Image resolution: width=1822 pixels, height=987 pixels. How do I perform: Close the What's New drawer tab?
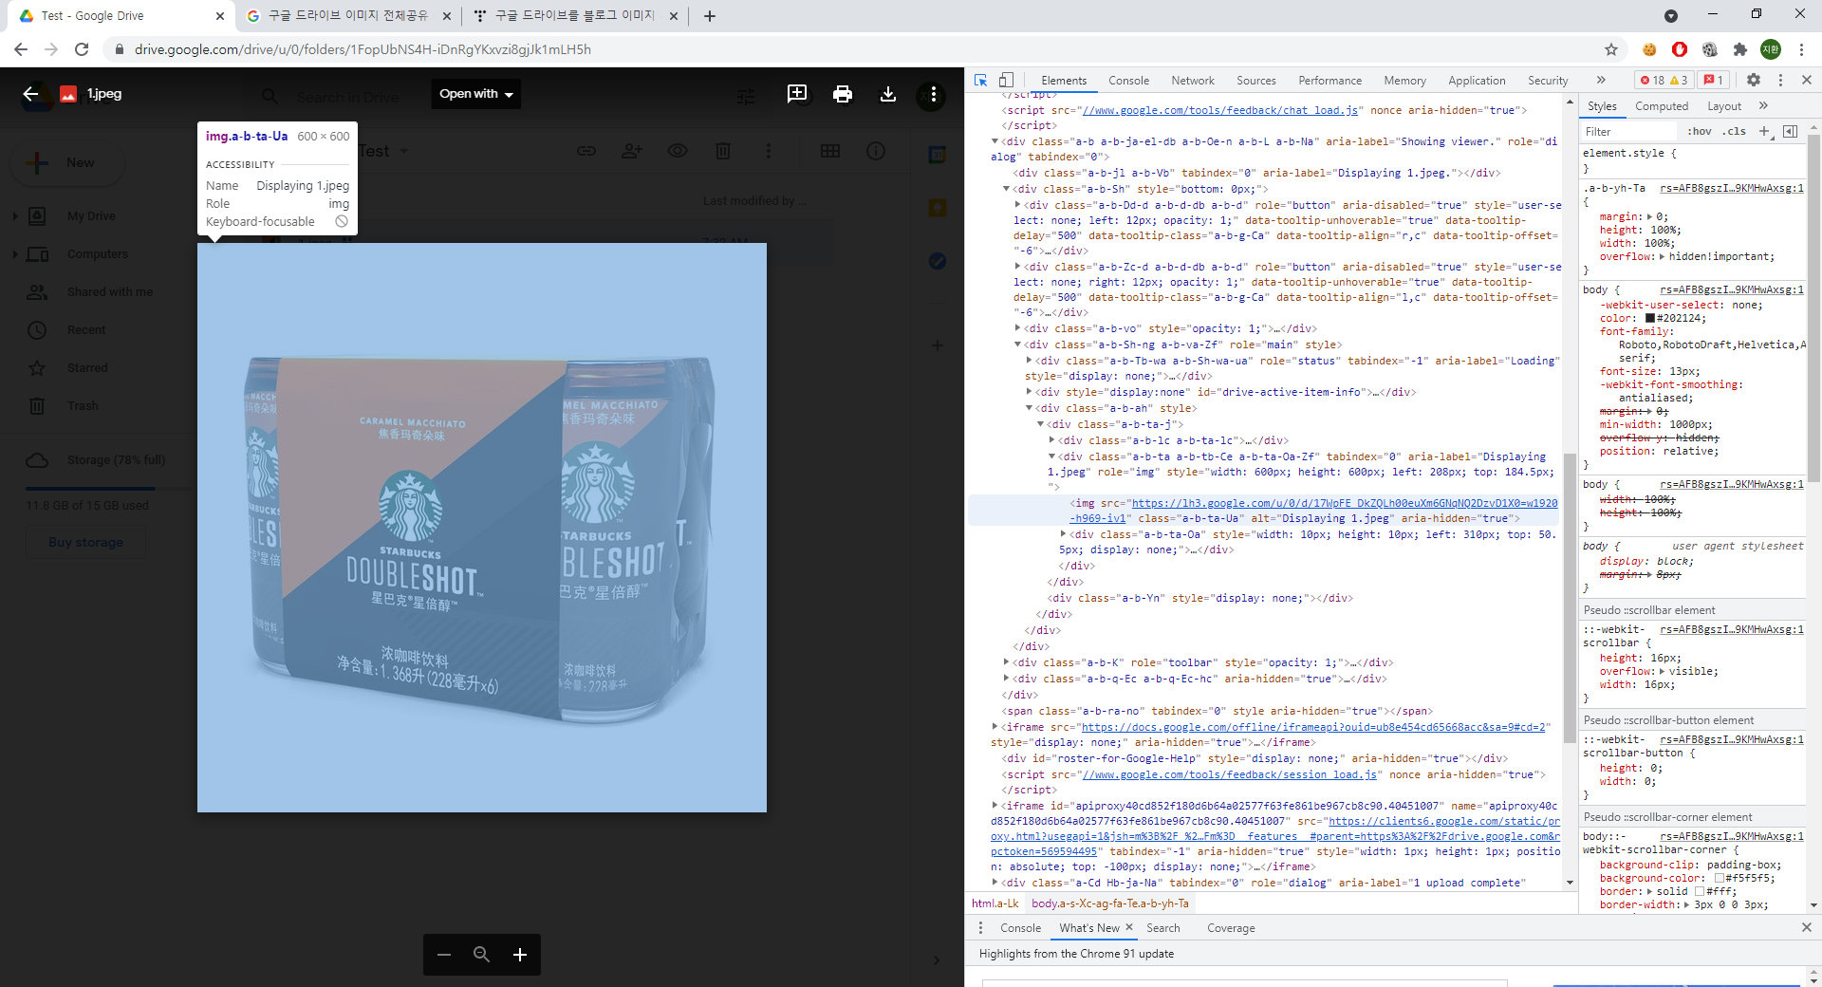coord(1129,927)
